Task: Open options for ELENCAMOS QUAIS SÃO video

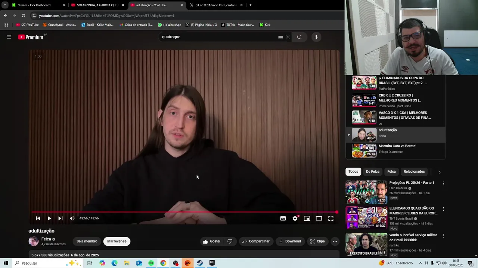Action: point(444,209)
